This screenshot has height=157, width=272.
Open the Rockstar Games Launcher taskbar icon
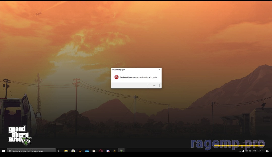(x=115, y=151)
